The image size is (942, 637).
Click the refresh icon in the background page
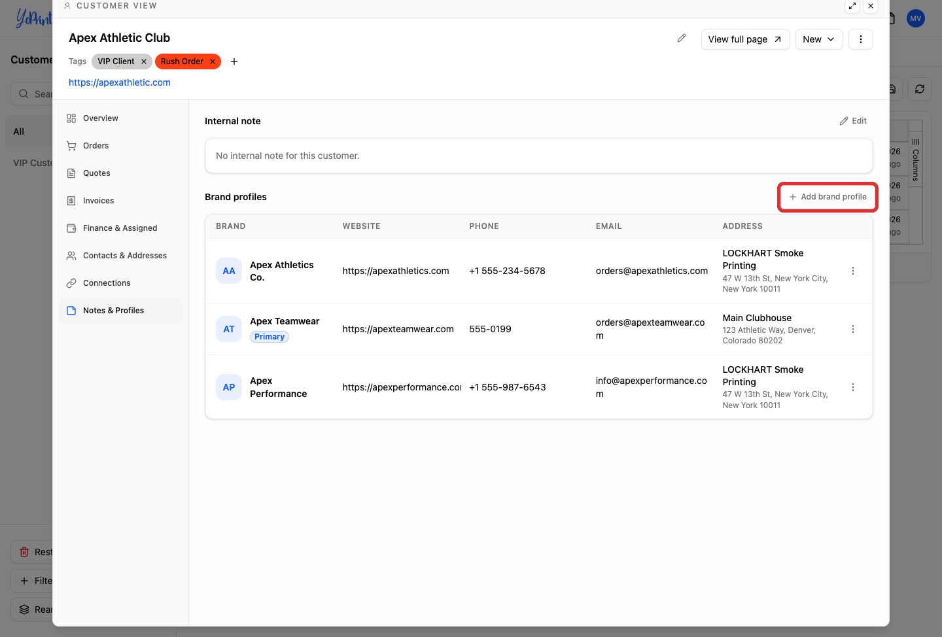pyautogui.click(x=919, y=89)
